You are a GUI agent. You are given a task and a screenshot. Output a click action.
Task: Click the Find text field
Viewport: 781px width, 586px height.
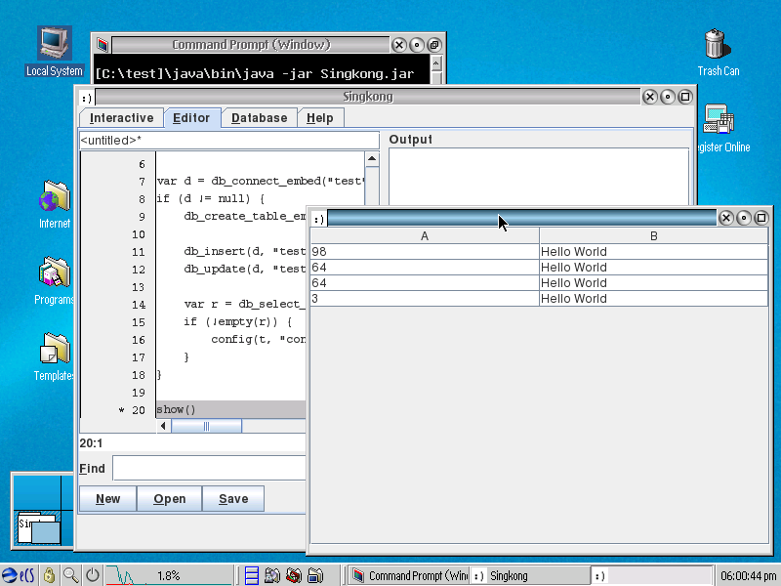coord(209,469)
